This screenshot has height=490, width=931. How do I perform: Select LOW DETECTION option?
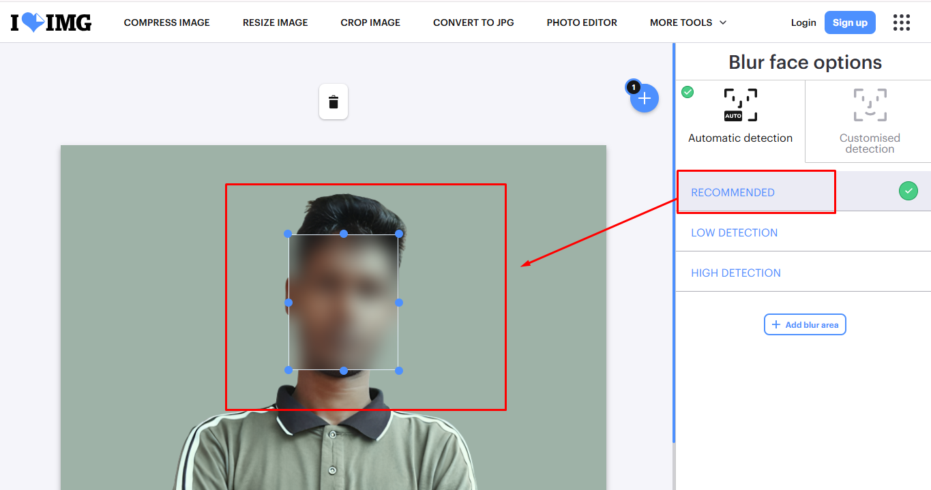click(734, 232)
